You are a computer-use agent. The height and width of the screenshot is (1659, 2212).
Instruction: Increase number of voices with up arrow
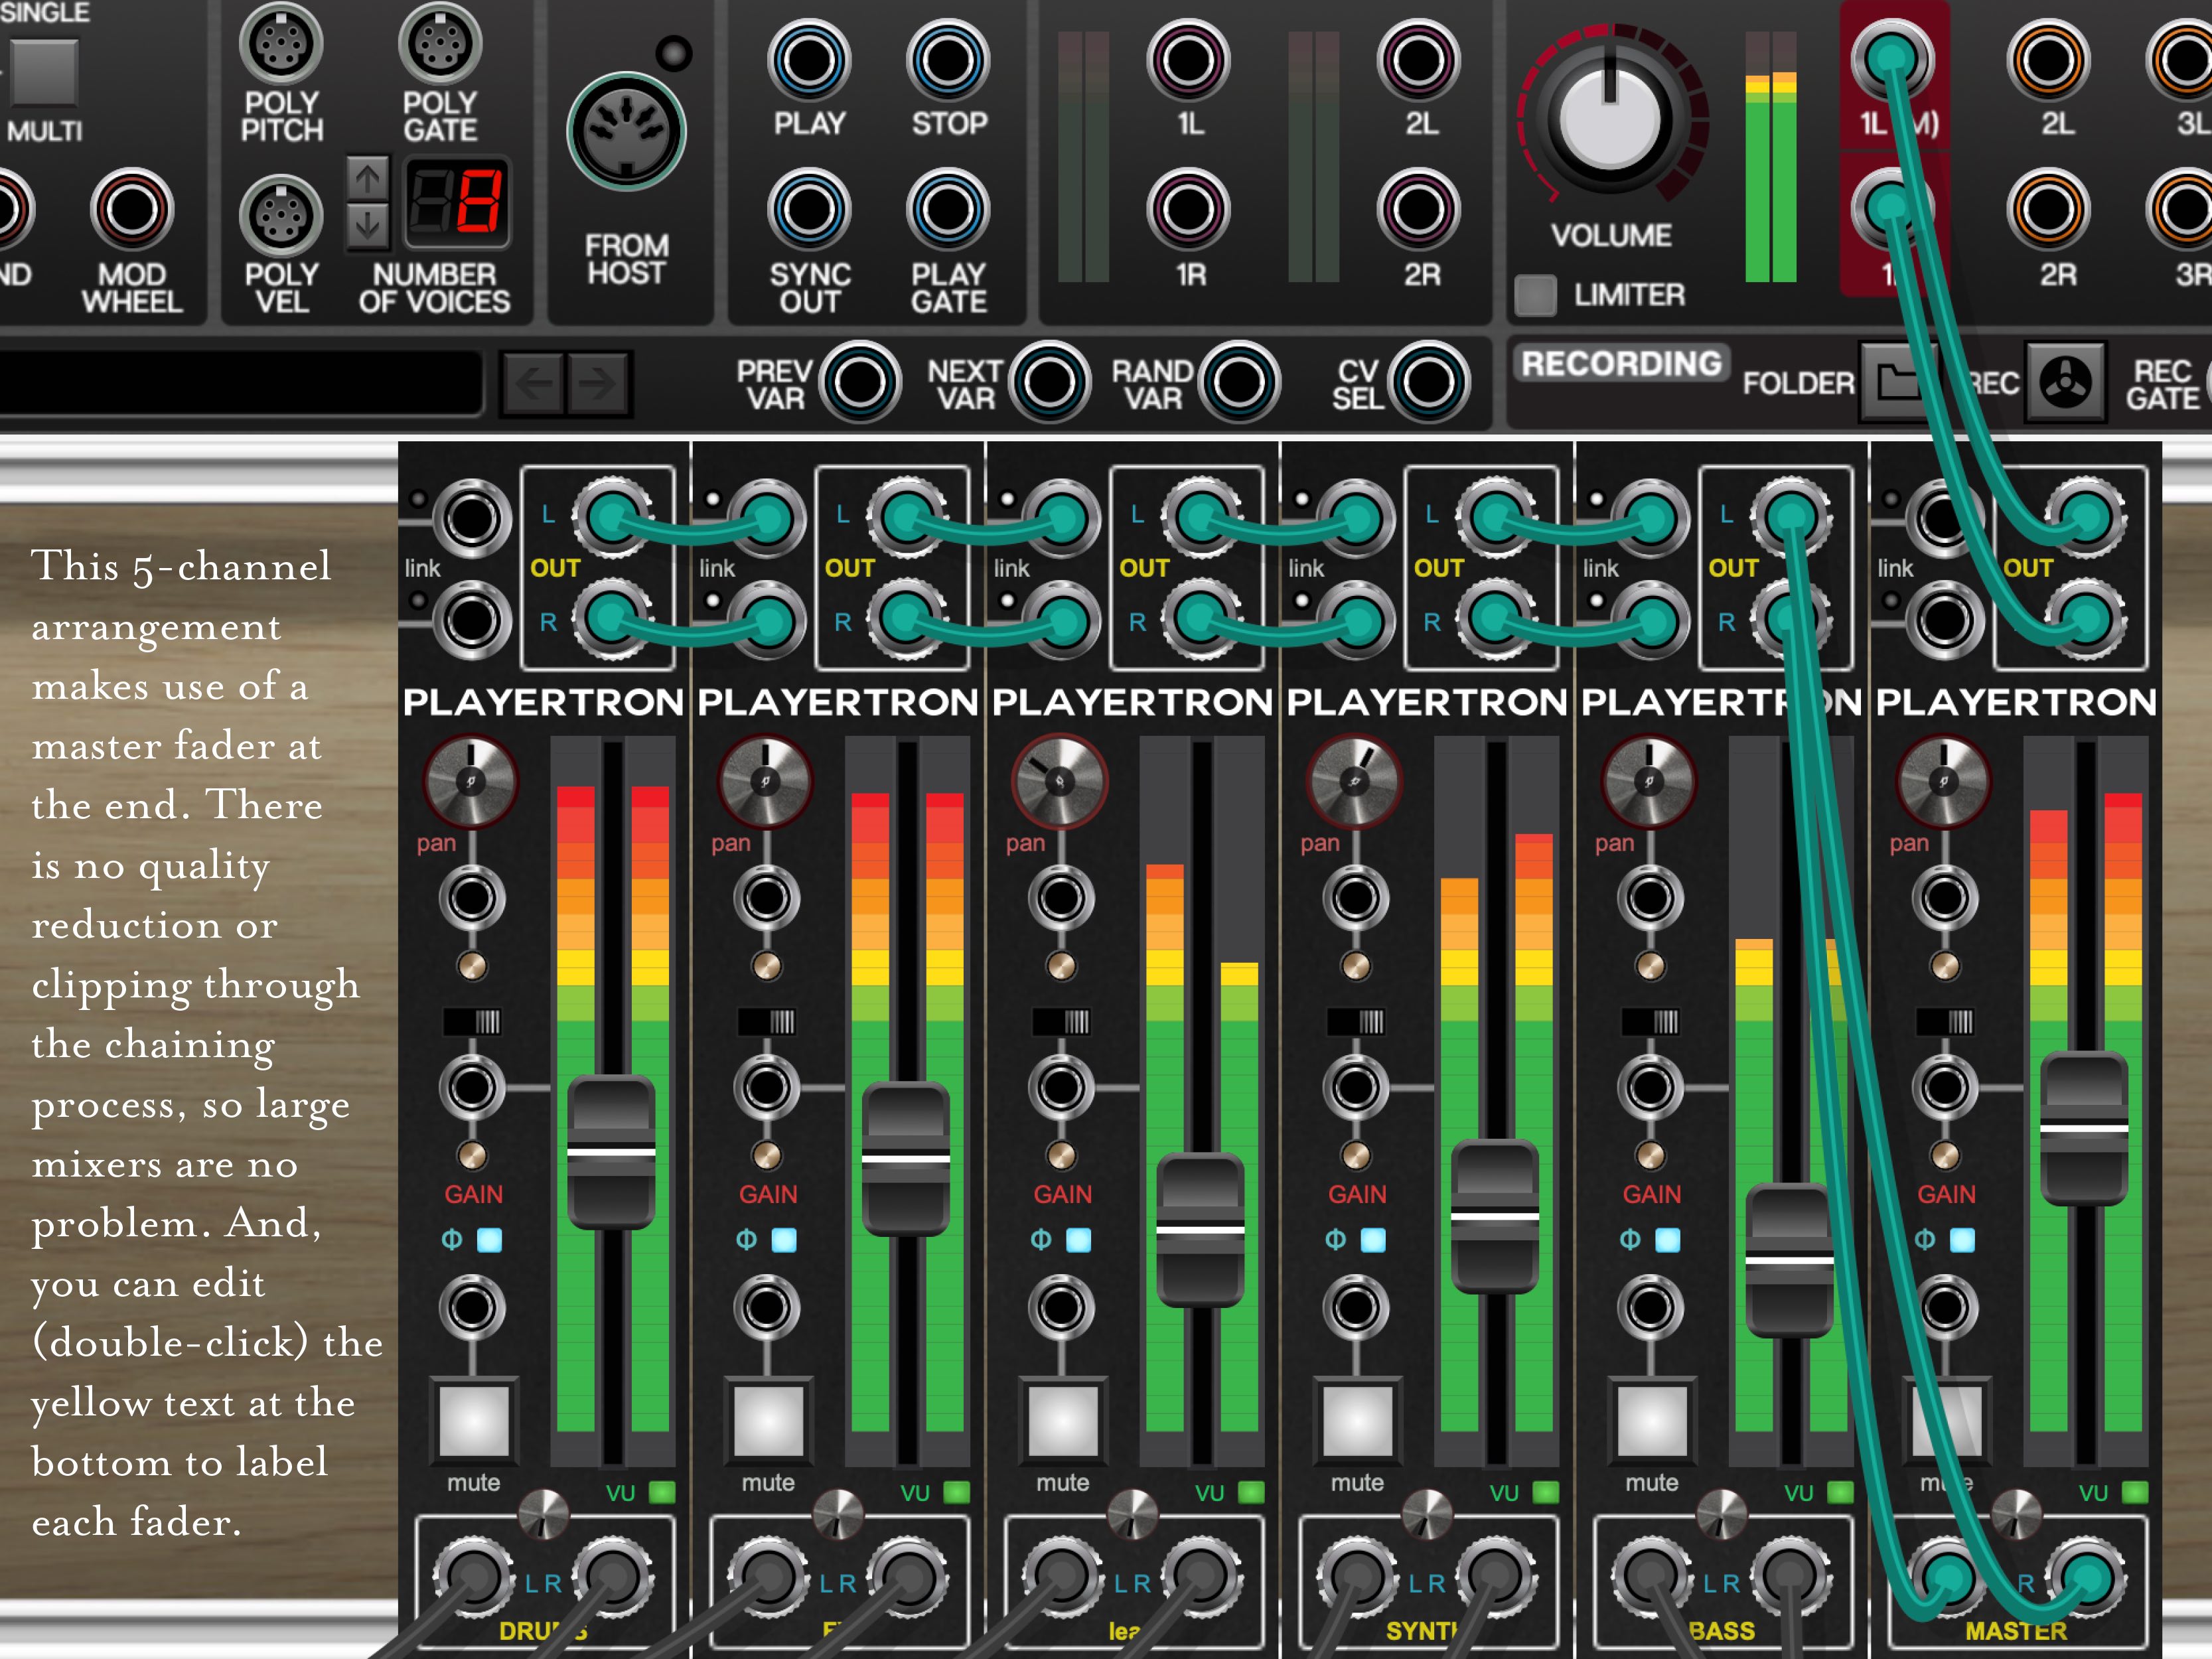(367, 180)
